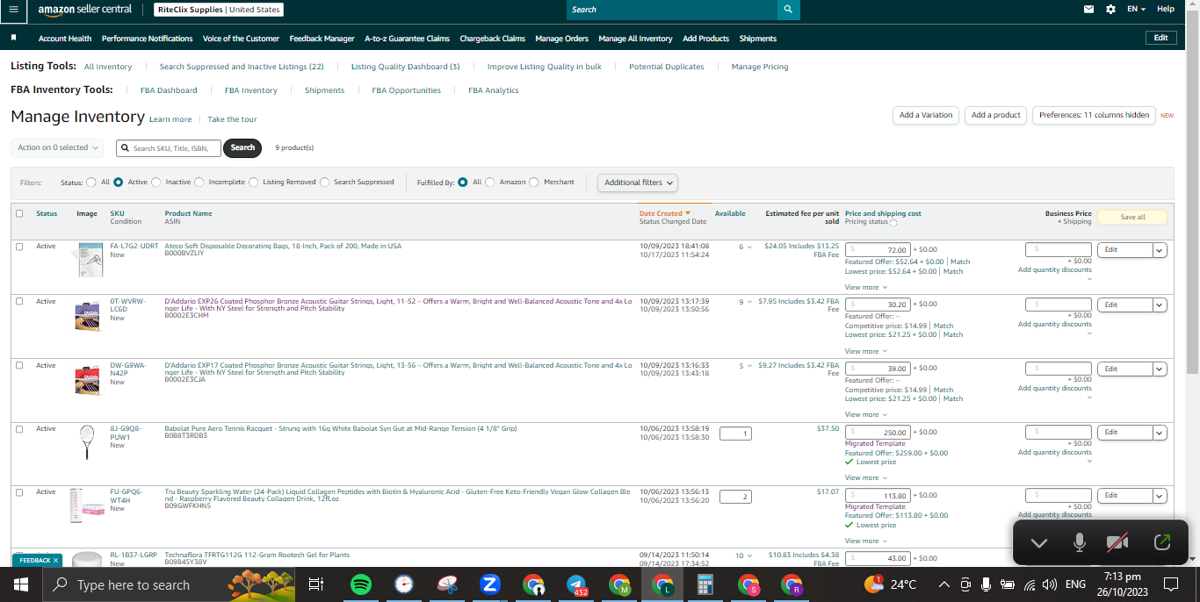Select the Listing Removed radio button
The image size is (1200, 602).
(253, 183)
